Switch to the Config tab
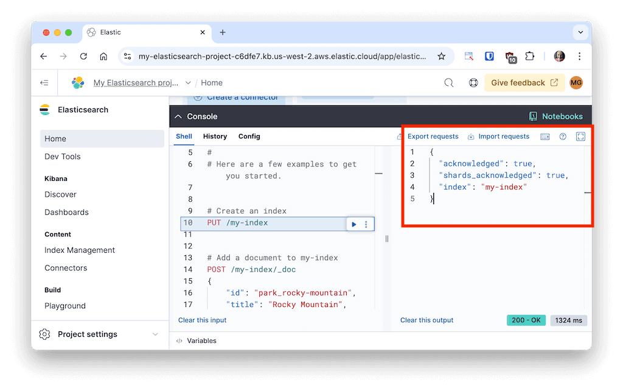 pyautogui.click(x=249, y=136)
